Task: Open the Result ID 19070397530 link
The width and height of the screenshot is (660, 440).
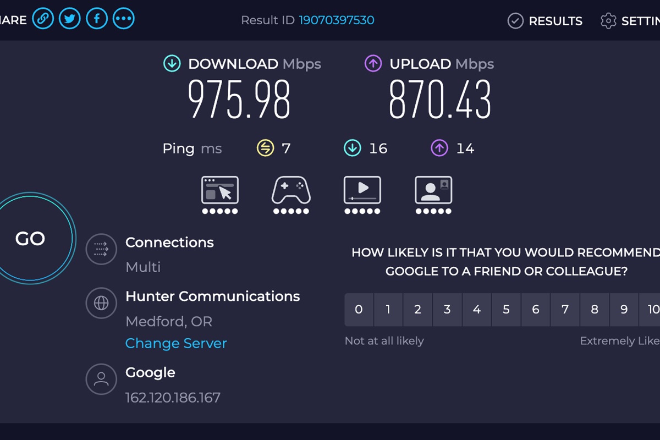Action: pyautogui.click(x=337, y=20)
